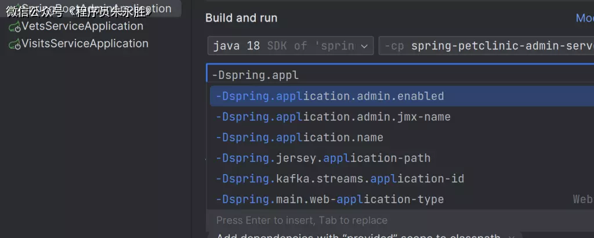
Task: Select the VetsServiceApplication run configuration
Action: point(82,26)
